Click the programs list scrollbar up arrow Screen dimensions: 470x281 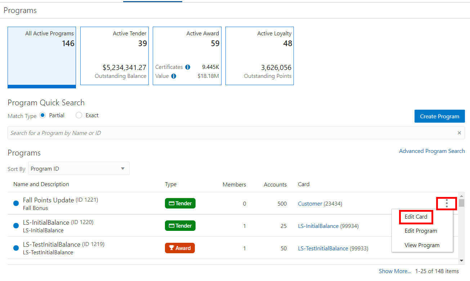click(461, 196)
